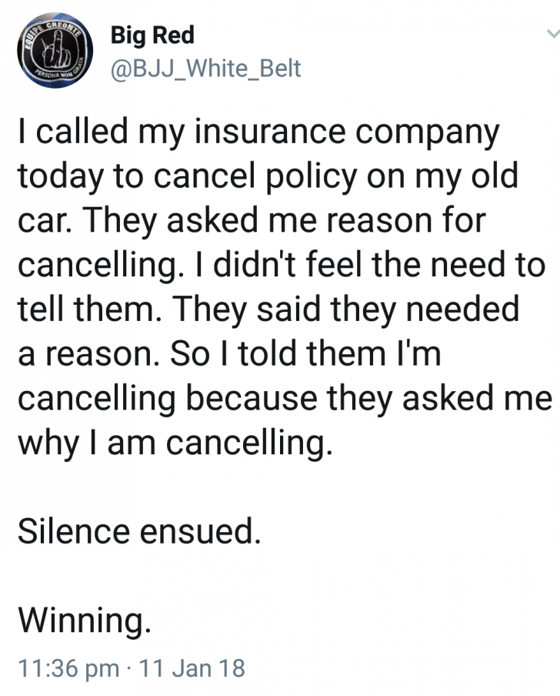Expand the tweet options chevron

coord(552,35)
